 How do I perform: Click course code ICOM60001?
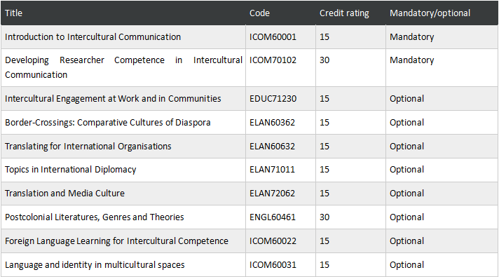click(x=273, y=37)
